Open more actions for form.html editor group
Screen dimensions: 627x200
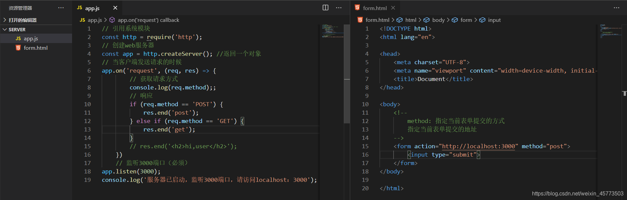(x=617, y=8)
